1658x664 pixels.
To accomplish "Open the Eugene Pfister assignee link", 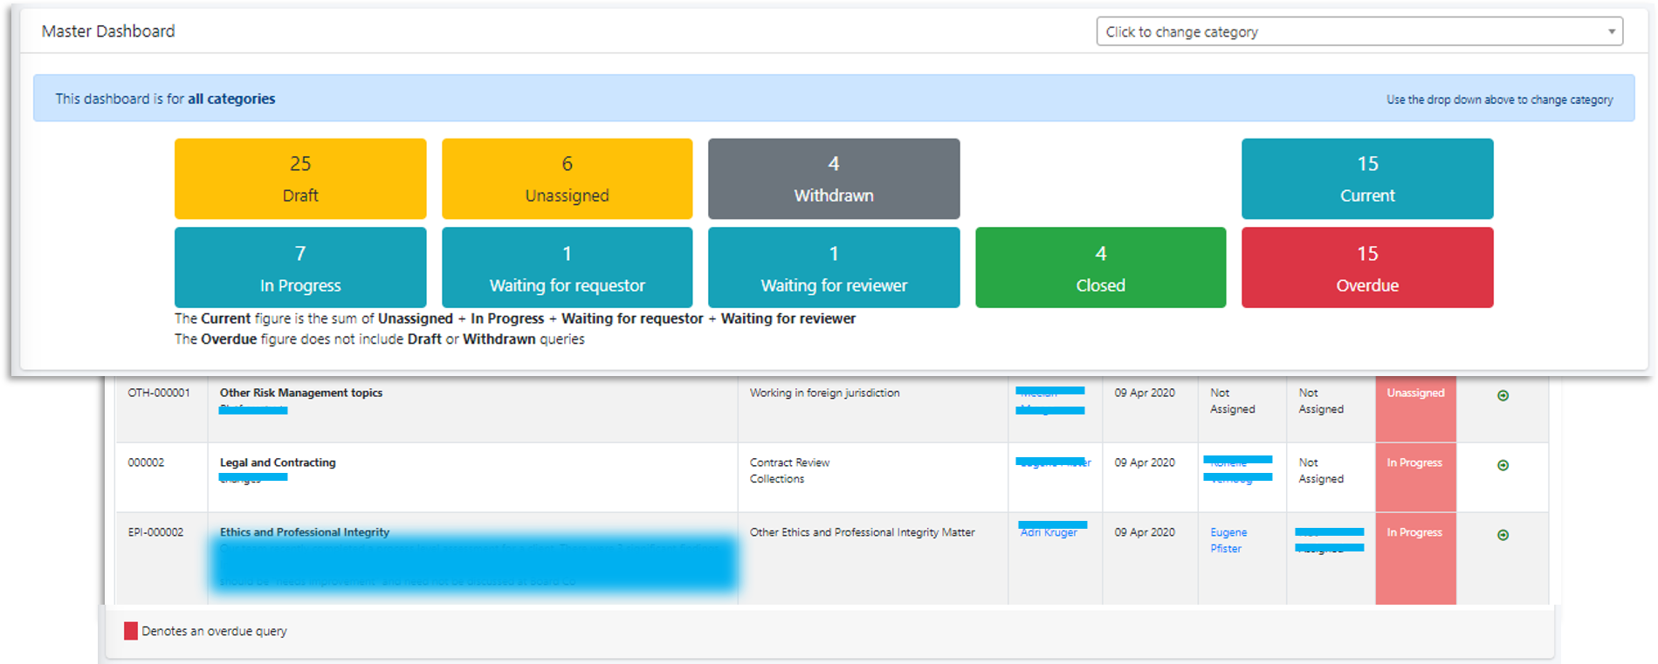I will click(1228, 540).
